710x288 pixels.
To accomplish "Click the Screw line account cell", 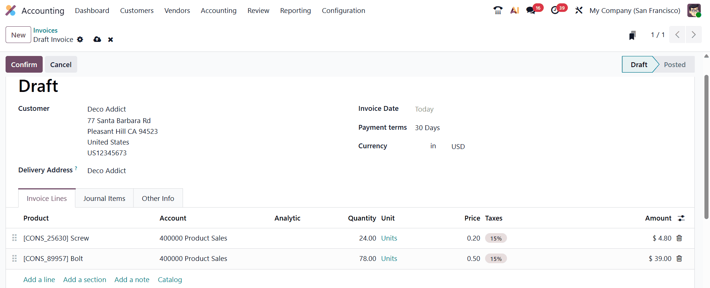I will pos(193,238).
